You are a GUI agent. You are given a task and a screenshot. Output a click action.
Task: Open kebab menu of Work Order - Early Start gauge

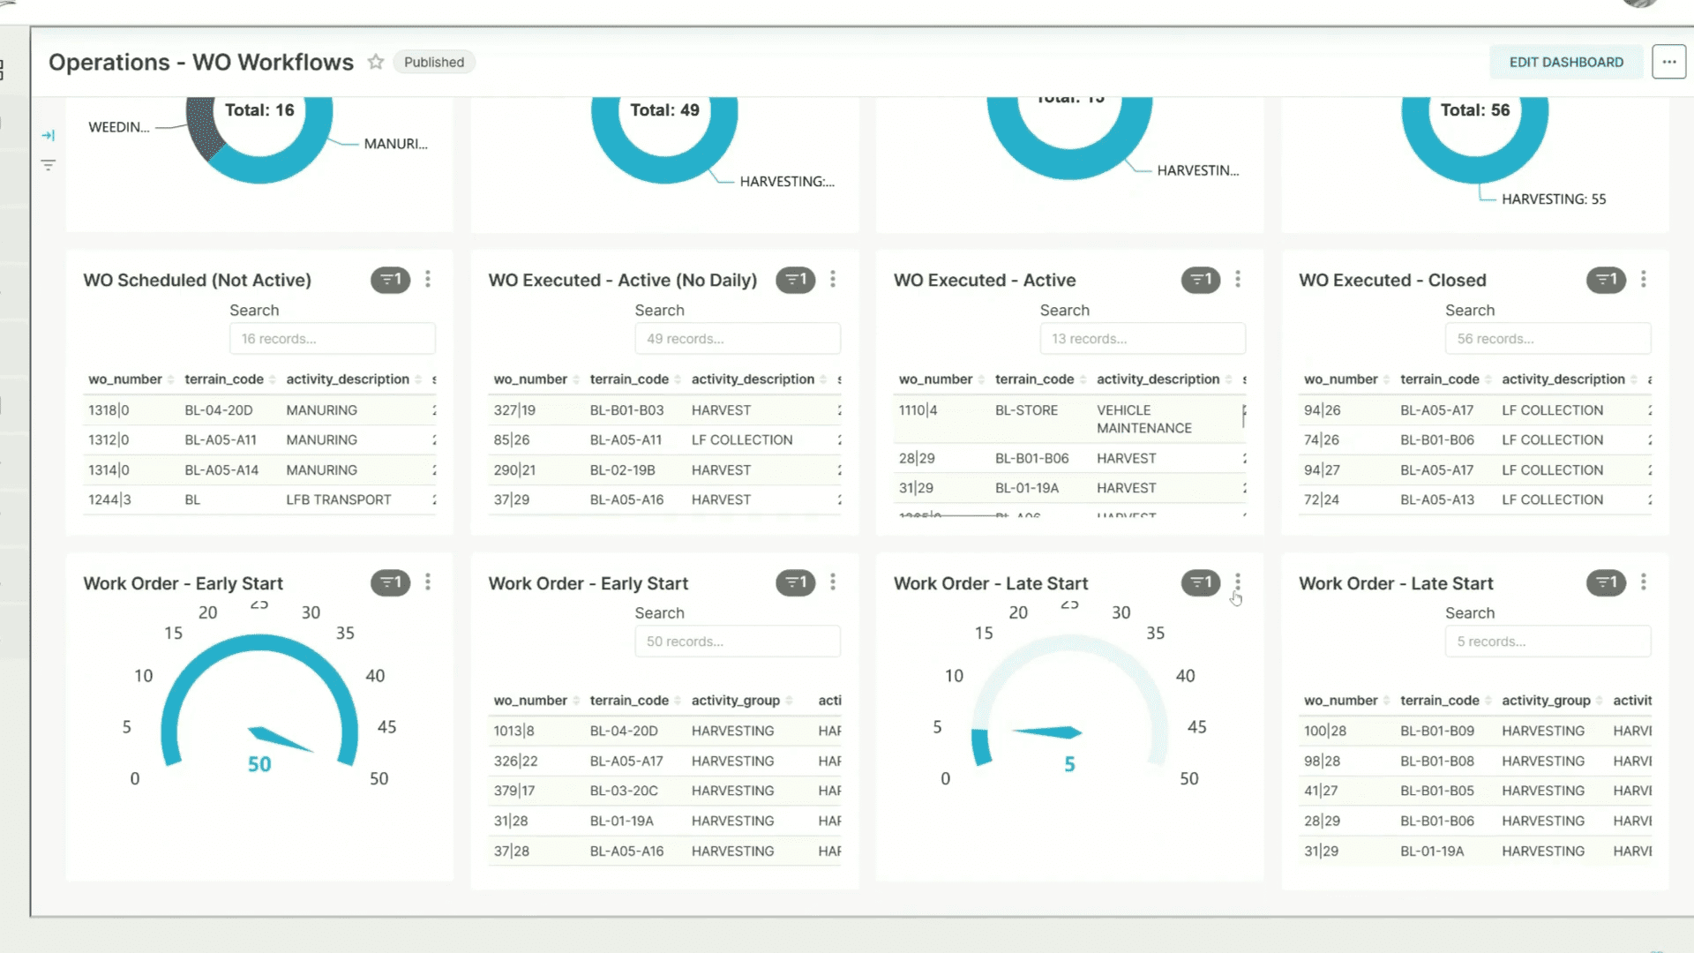tap(428, 582)
